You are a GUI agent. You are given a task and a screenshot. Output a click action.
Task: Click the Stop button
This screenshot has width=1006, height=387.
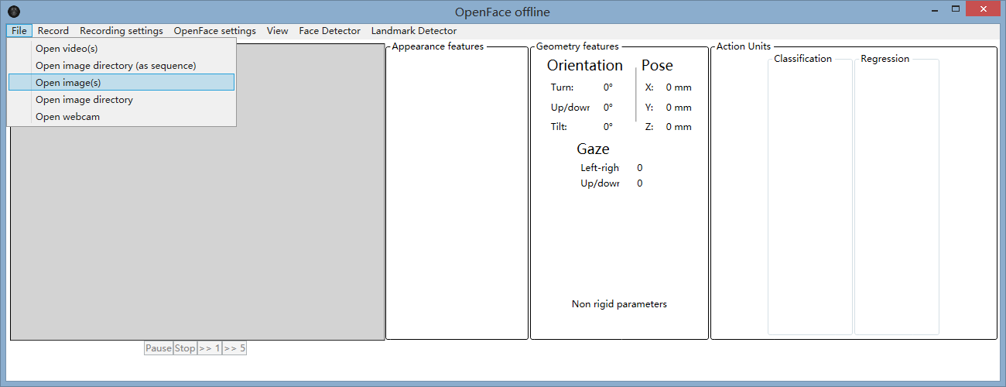click(x=185, y=348)
